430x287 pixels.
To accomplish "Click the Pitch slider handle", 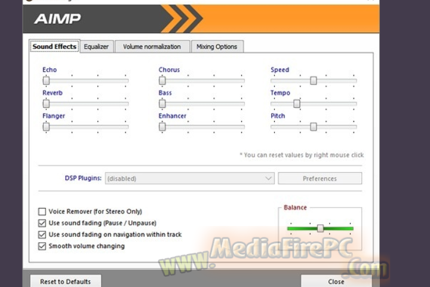I will 314,127.
